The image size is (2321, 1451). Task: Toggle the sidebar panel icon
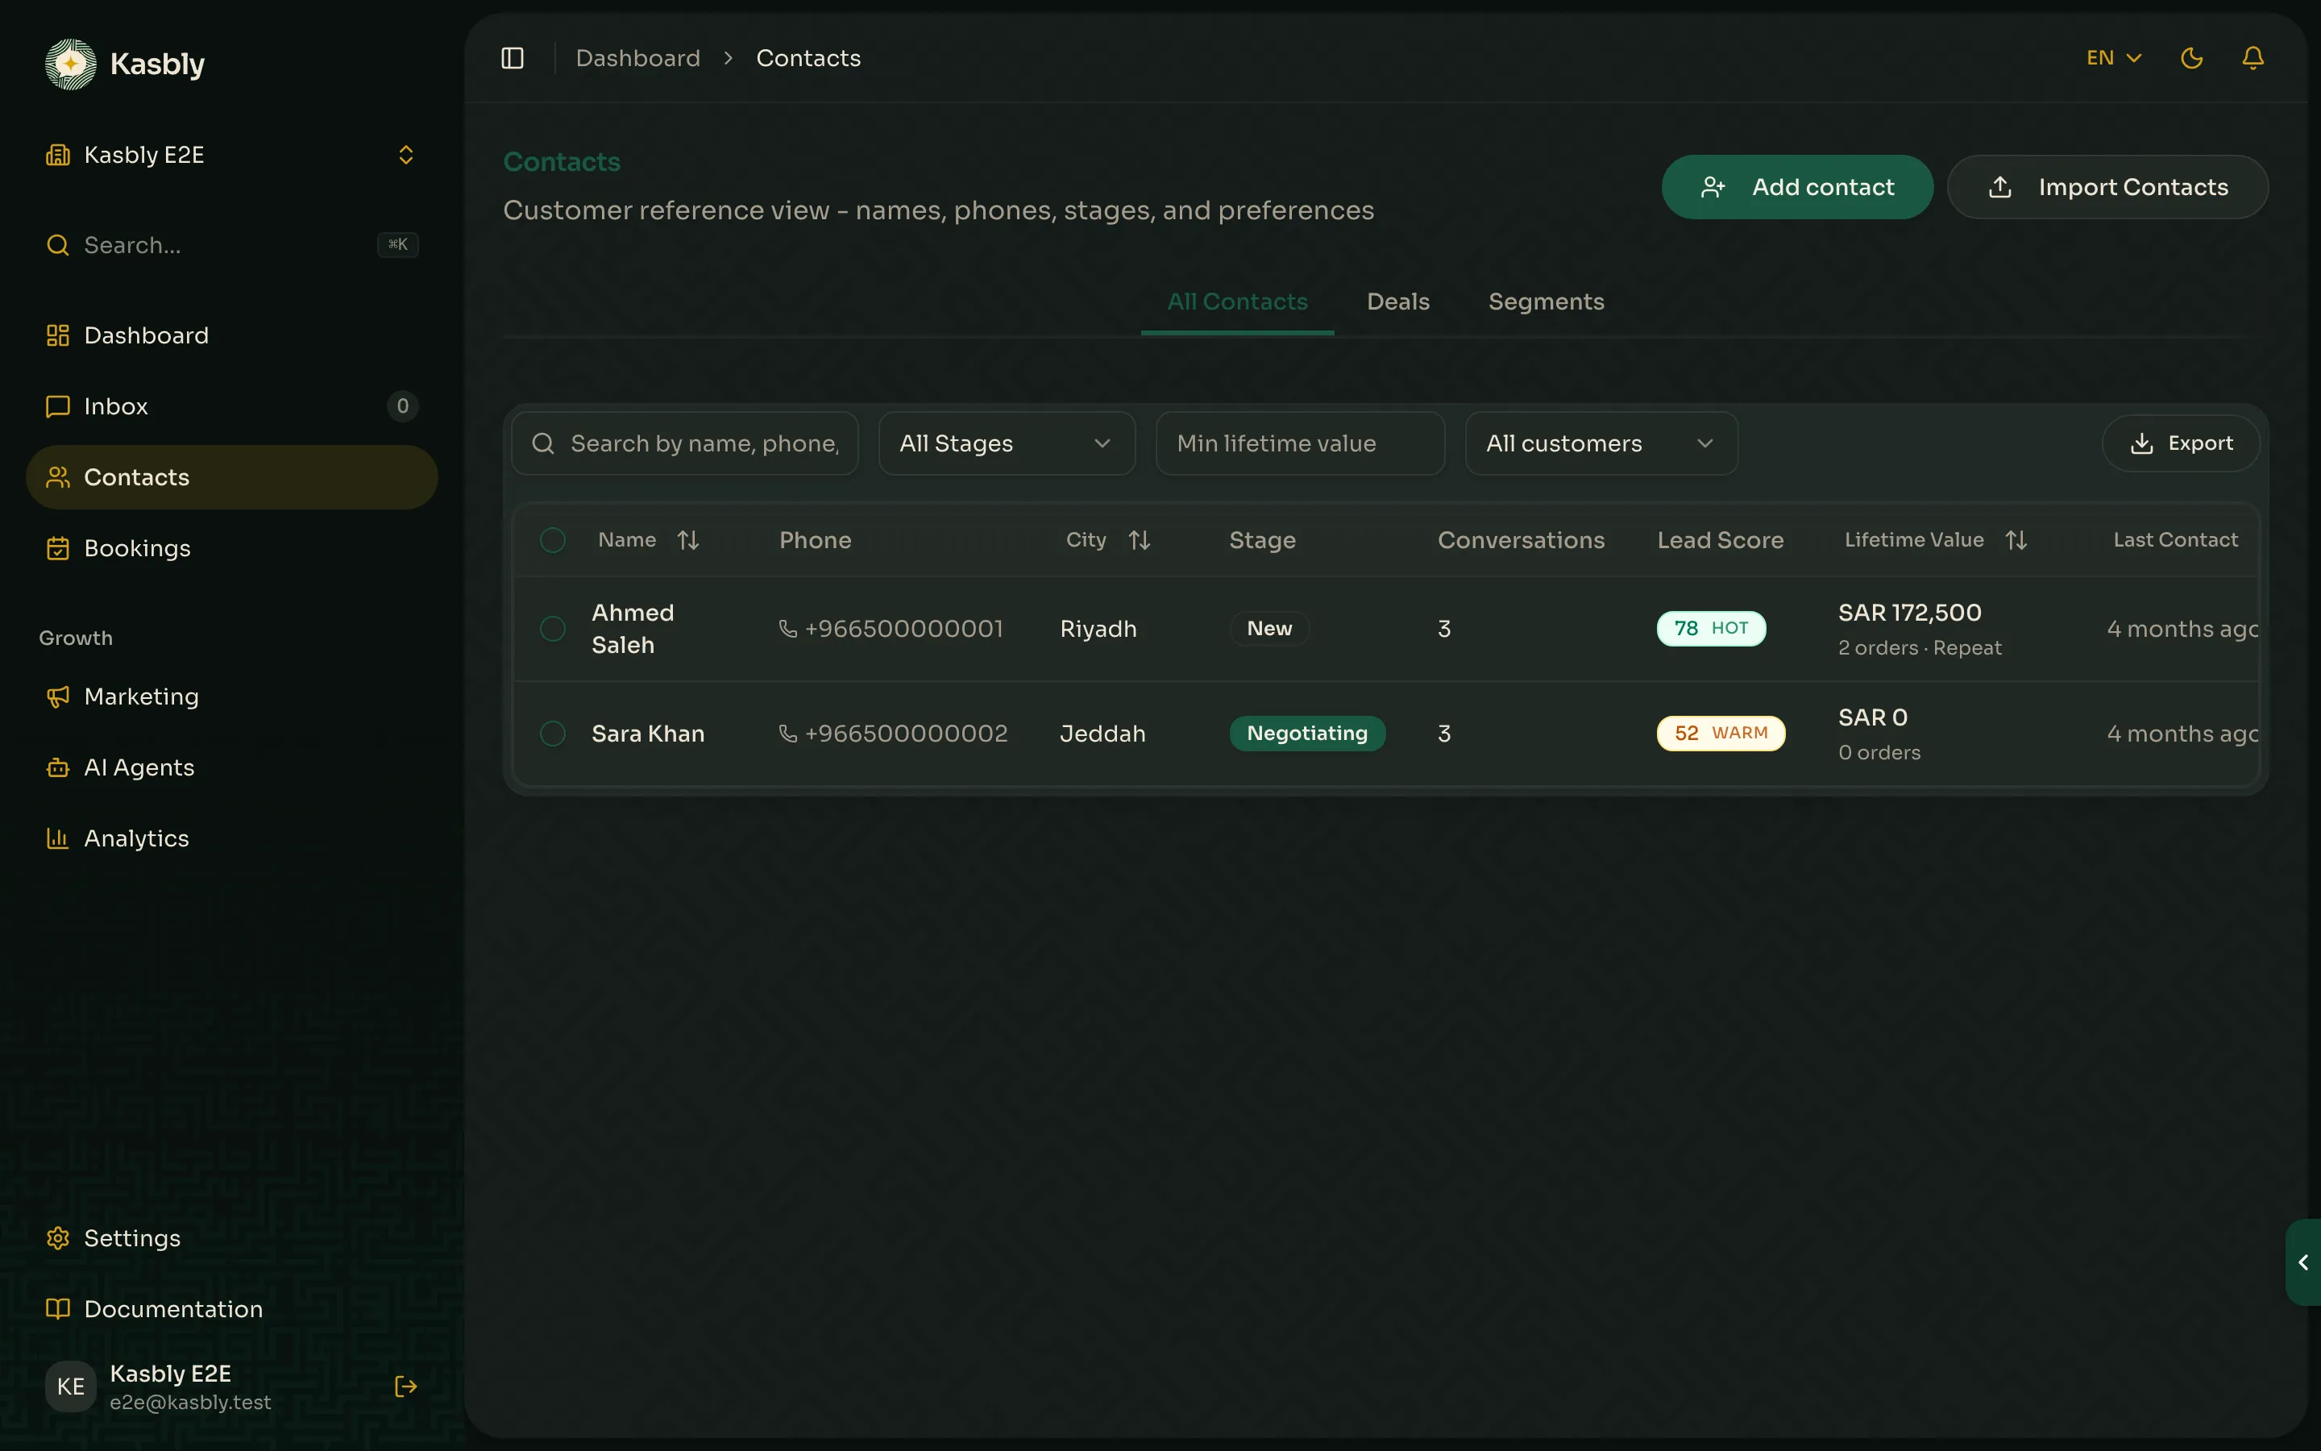click(x=513, y=59)
